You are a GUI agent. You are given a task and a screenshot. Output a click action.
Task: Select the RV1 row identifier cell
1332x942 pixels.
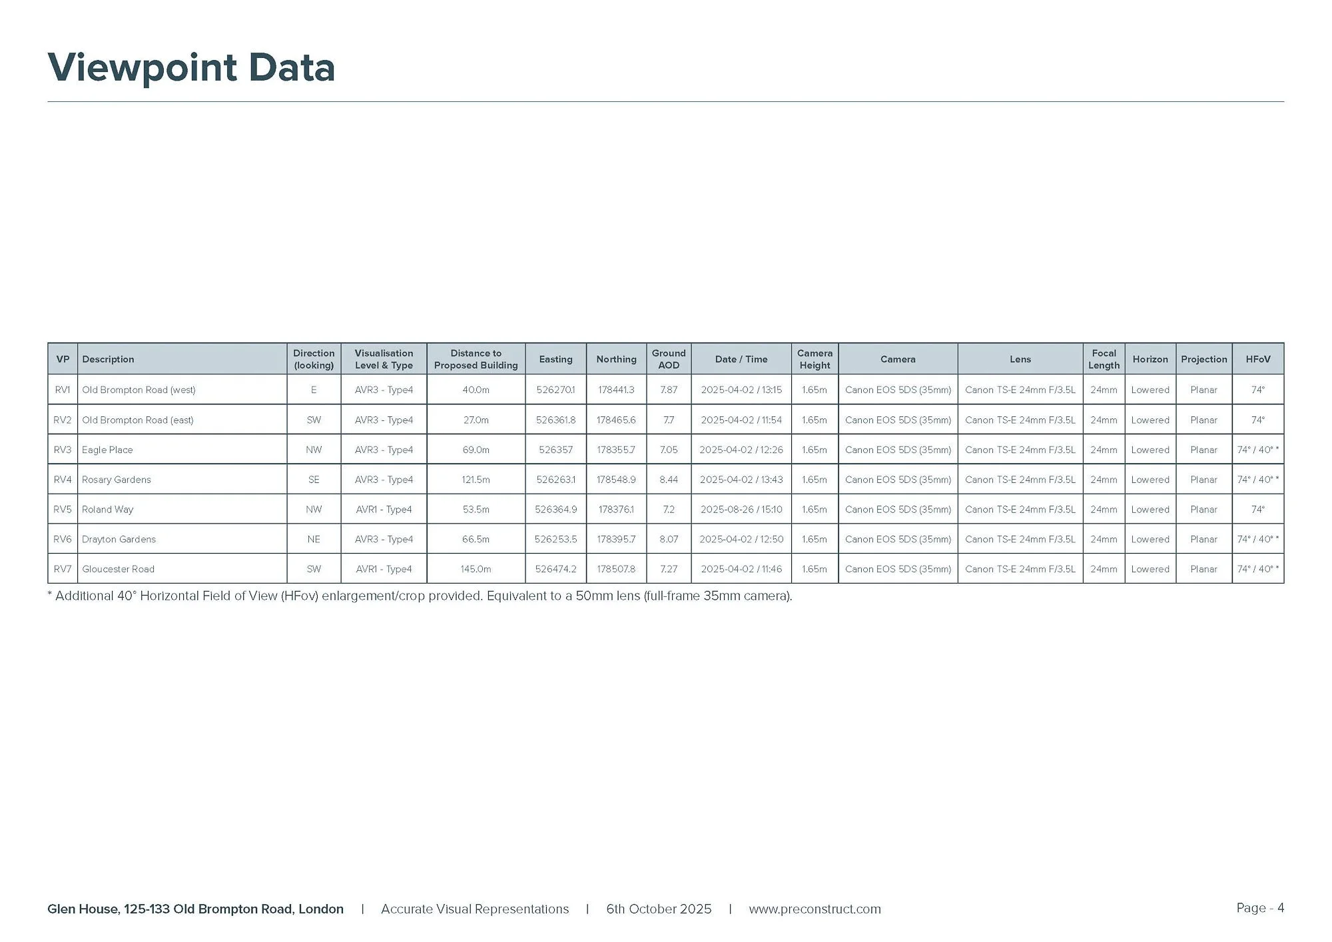[x=63, y=390]
